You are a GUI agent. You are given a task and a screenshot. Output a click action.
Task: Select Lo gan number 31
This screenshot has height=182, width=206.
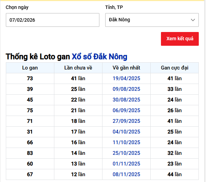pyautogui.click(x=30, y=132)
